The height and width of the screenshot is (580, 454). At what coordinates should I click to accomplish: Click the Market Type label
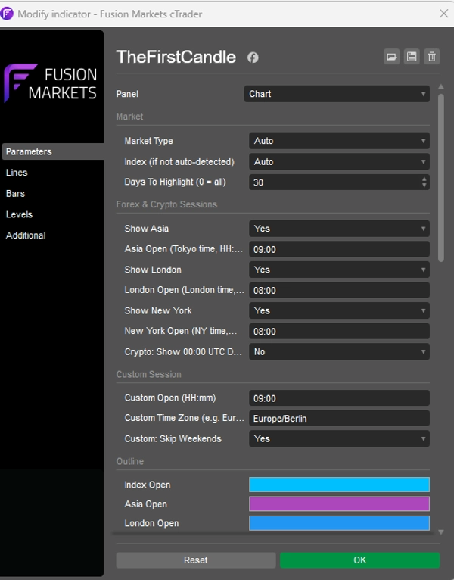pos(148,141)
